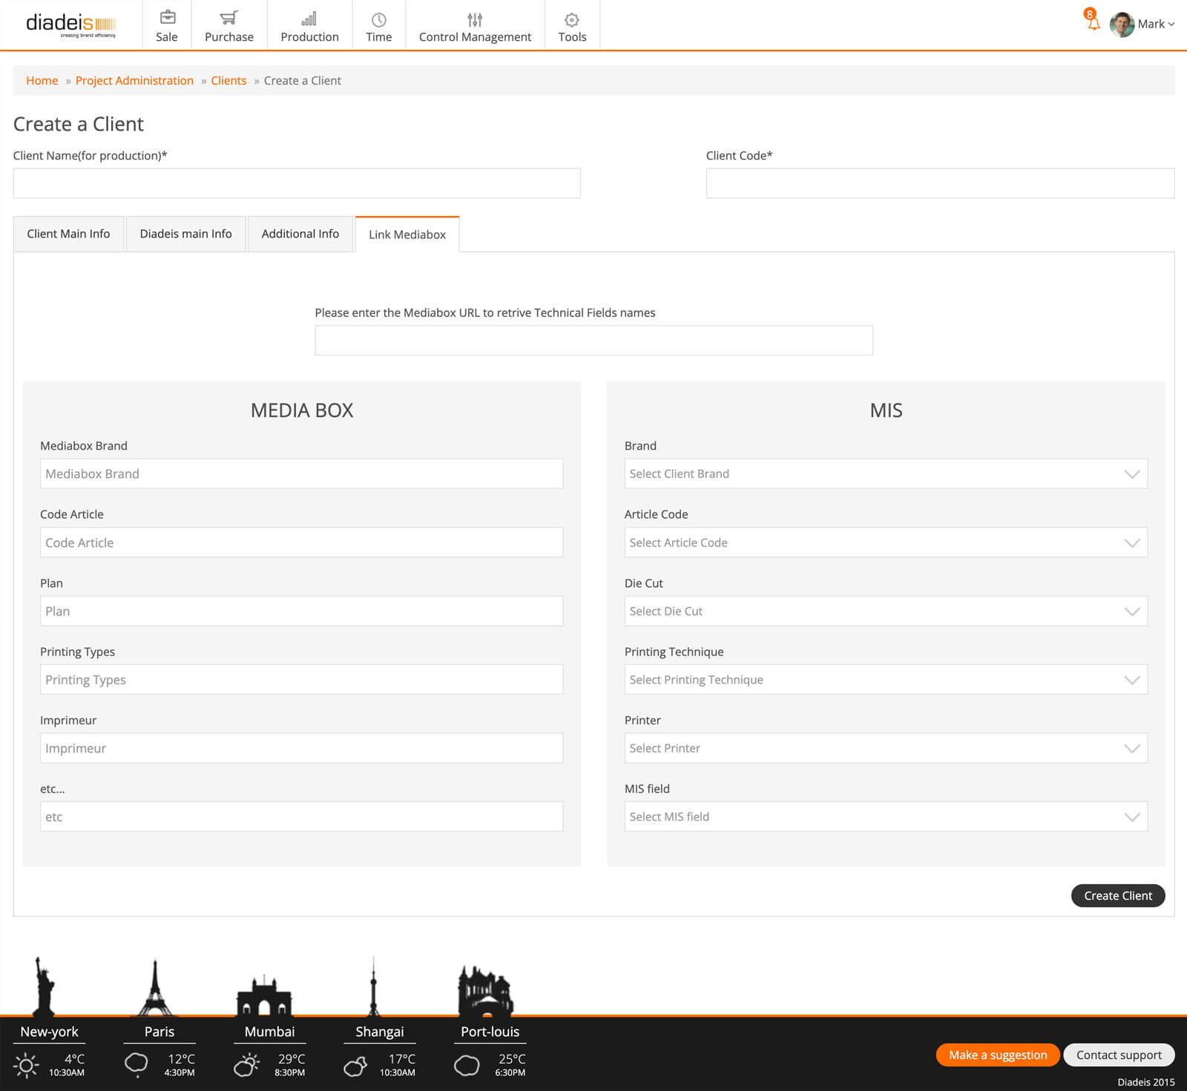Switch to the Additional Info tab

pos(300,234)
